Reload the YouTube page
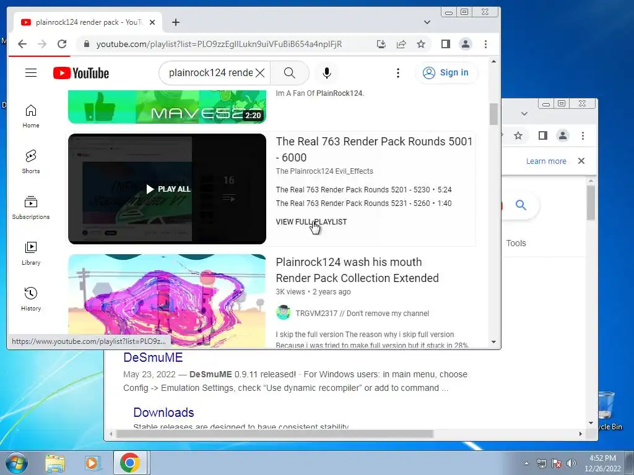 (x=62, y=44)
